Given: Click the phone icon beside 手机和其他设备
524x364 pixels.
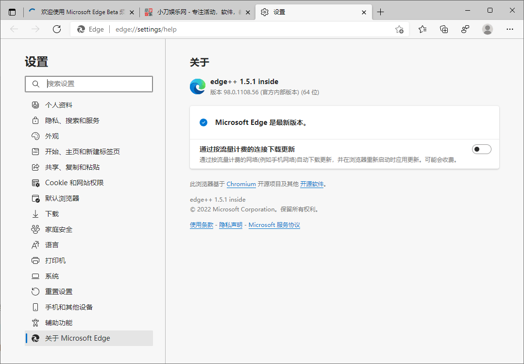Looking at the screenshot, I should coord(35,307).
